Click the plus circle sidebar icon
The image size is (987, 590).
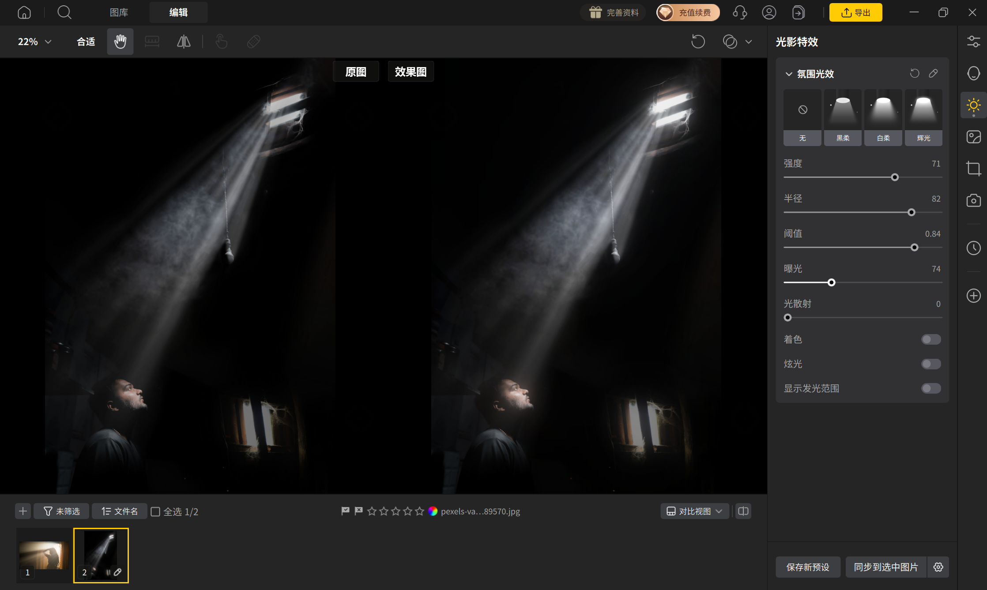(973, 296)
